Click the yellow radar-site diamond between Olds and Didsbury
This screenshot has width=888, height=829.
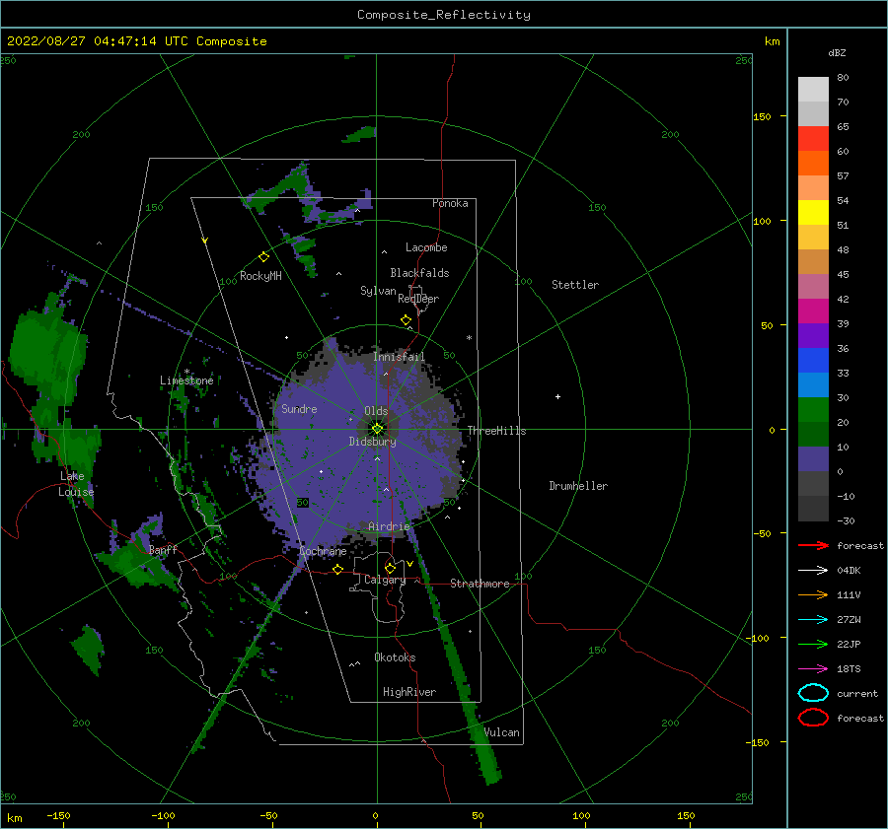[377, 429]
